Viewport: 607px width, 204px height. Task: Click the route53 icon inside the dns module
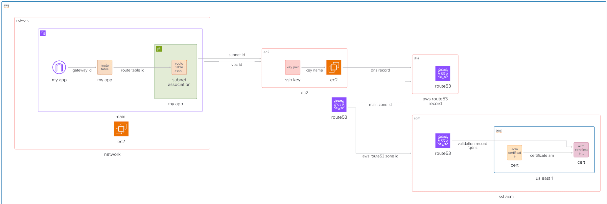pos(443,74)
